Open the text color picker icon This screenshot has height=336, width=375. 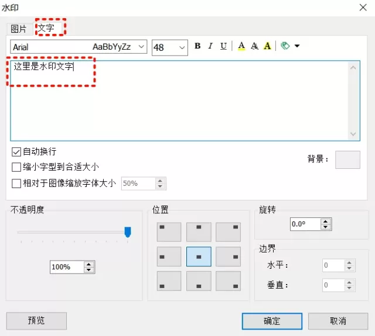coord(241,46)
